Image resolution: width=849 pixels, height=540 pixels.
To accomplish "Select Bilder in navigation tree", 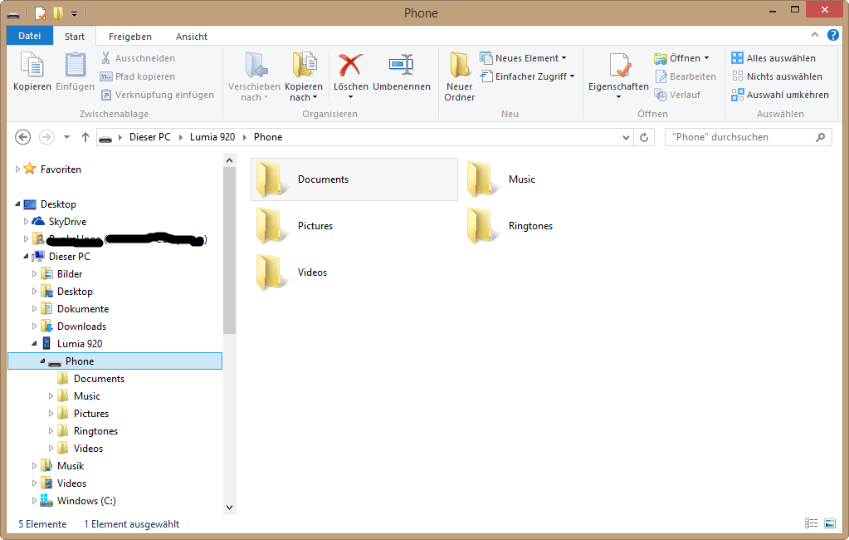I will (70, 274).
